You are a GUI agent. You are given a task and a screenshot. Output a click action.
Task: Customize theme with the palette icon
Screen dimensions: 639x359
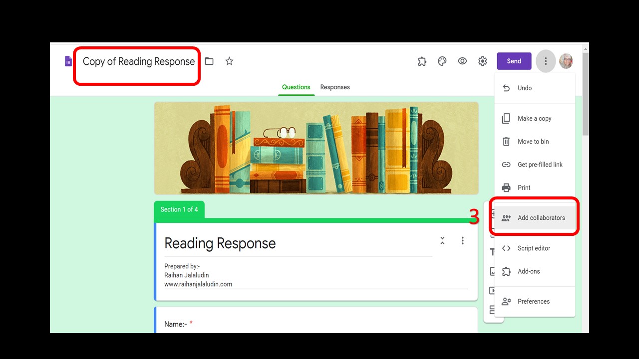point(442,61)
